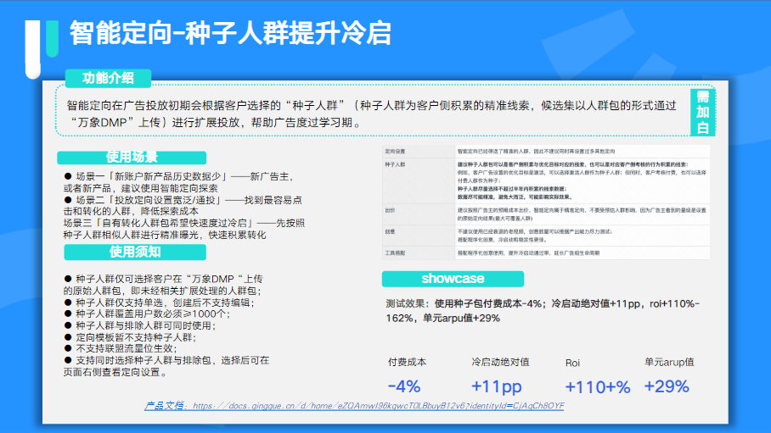Click the bullet about “万象DMP“上传 原始人群包
This screenshot has height=433, width=771.
[x=163, y=285]
